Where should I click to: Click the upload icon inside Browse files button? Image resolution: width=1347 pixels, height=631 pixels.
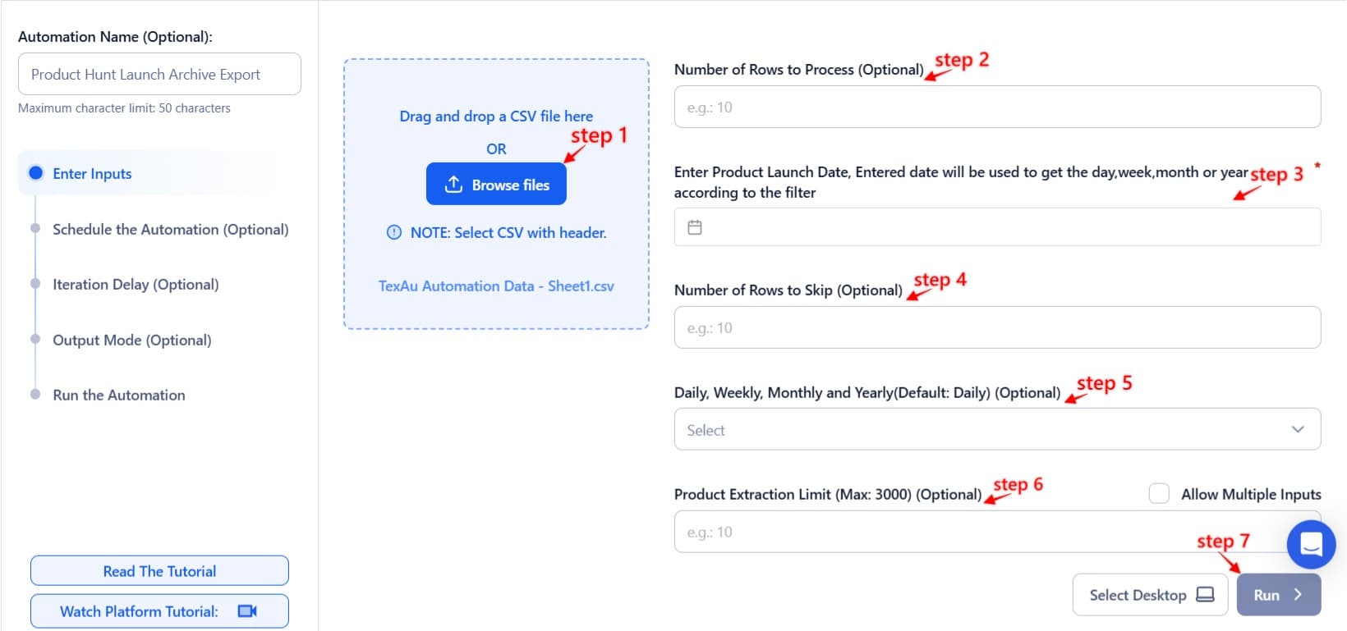click(x=454, y=184)
